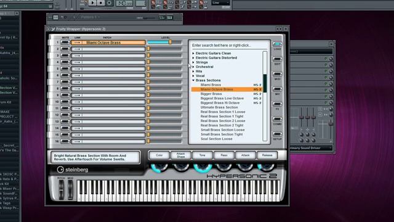Mute Hypersonic channel 4

click(x=65, y=62)
